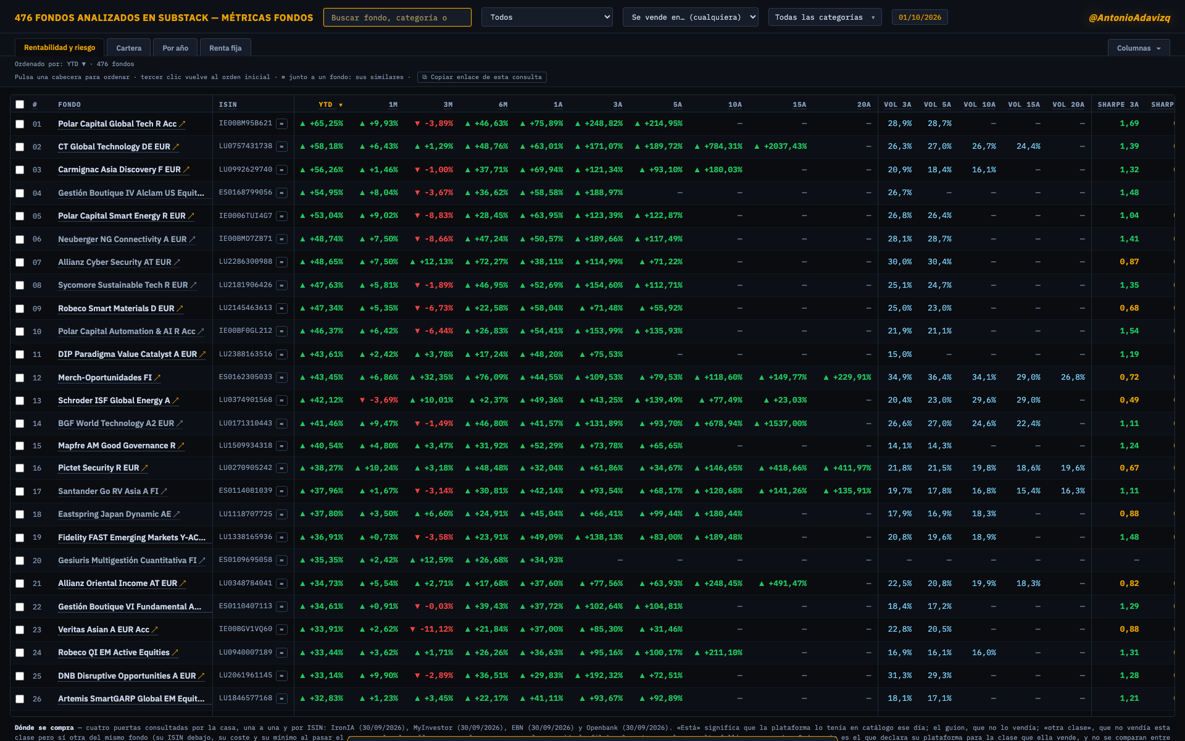This screenshot has width=1185, height=741.
Task: Open the 'Se vende en… (cualquiera)' dropdown
Action: pos(691,17)
